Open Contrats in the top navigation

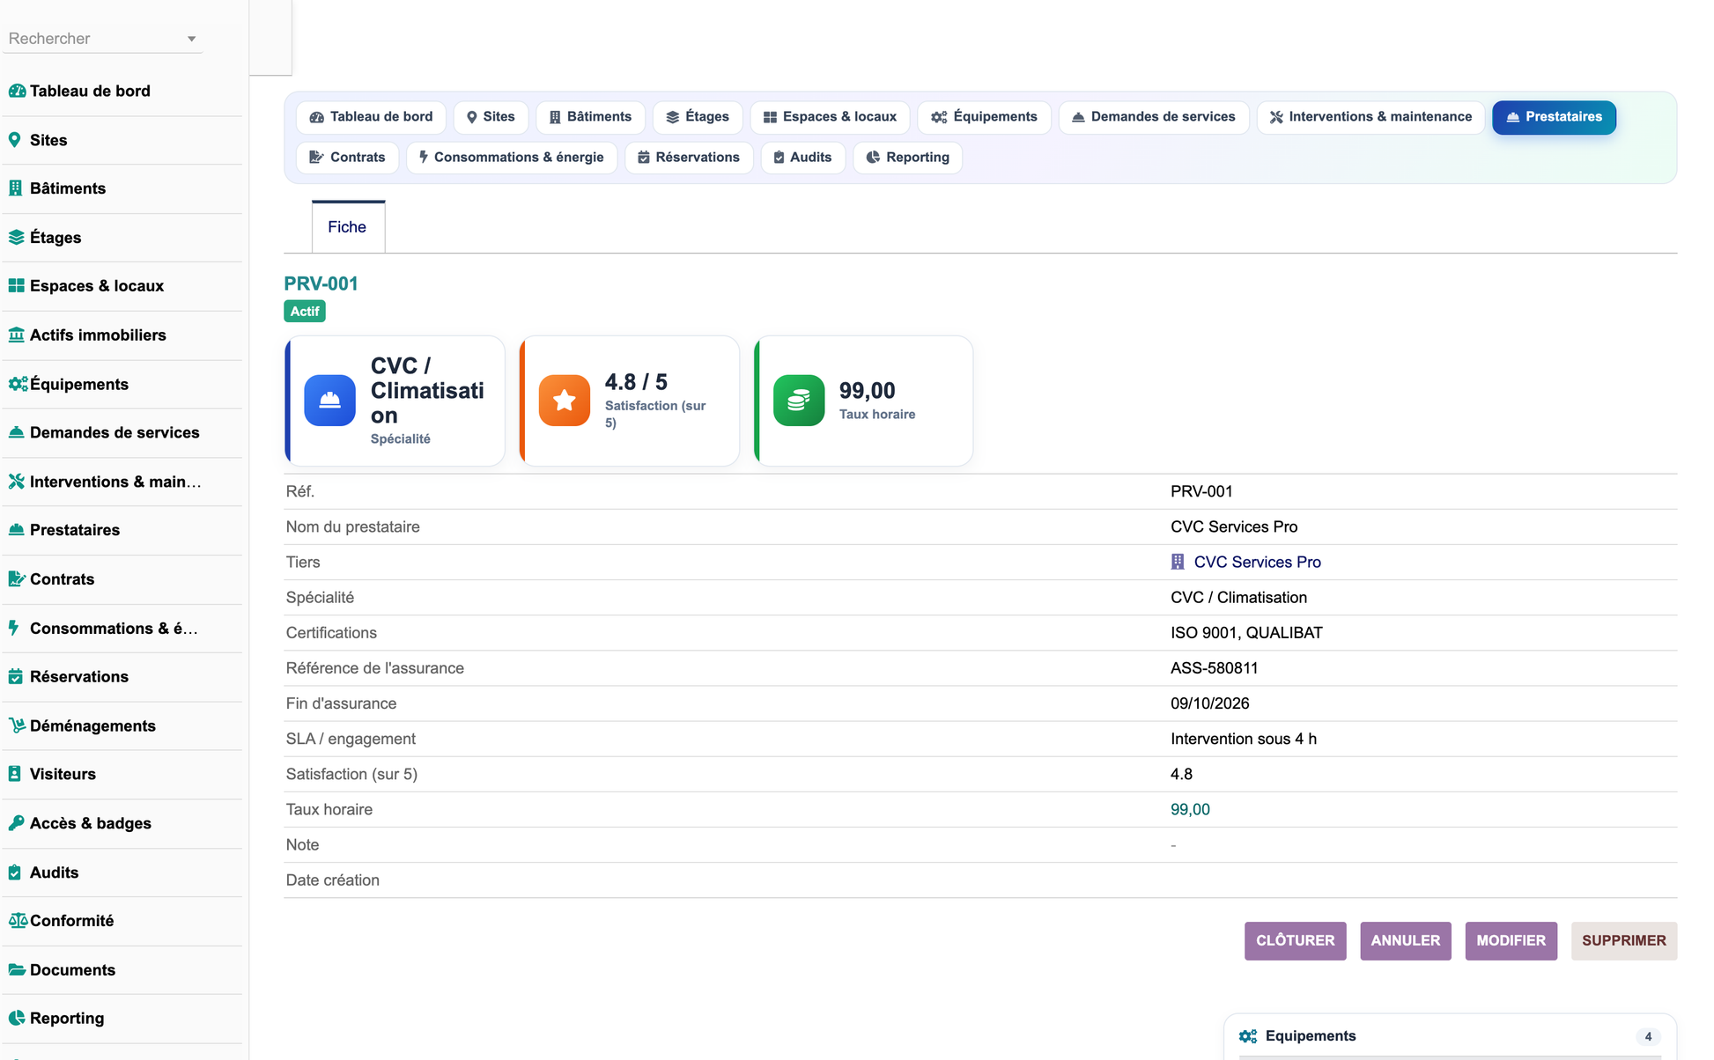click(347, 158)
